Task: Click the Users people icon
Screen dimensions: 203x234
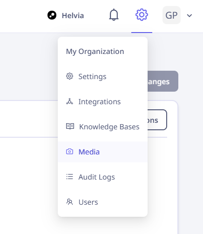Action: 69,202
